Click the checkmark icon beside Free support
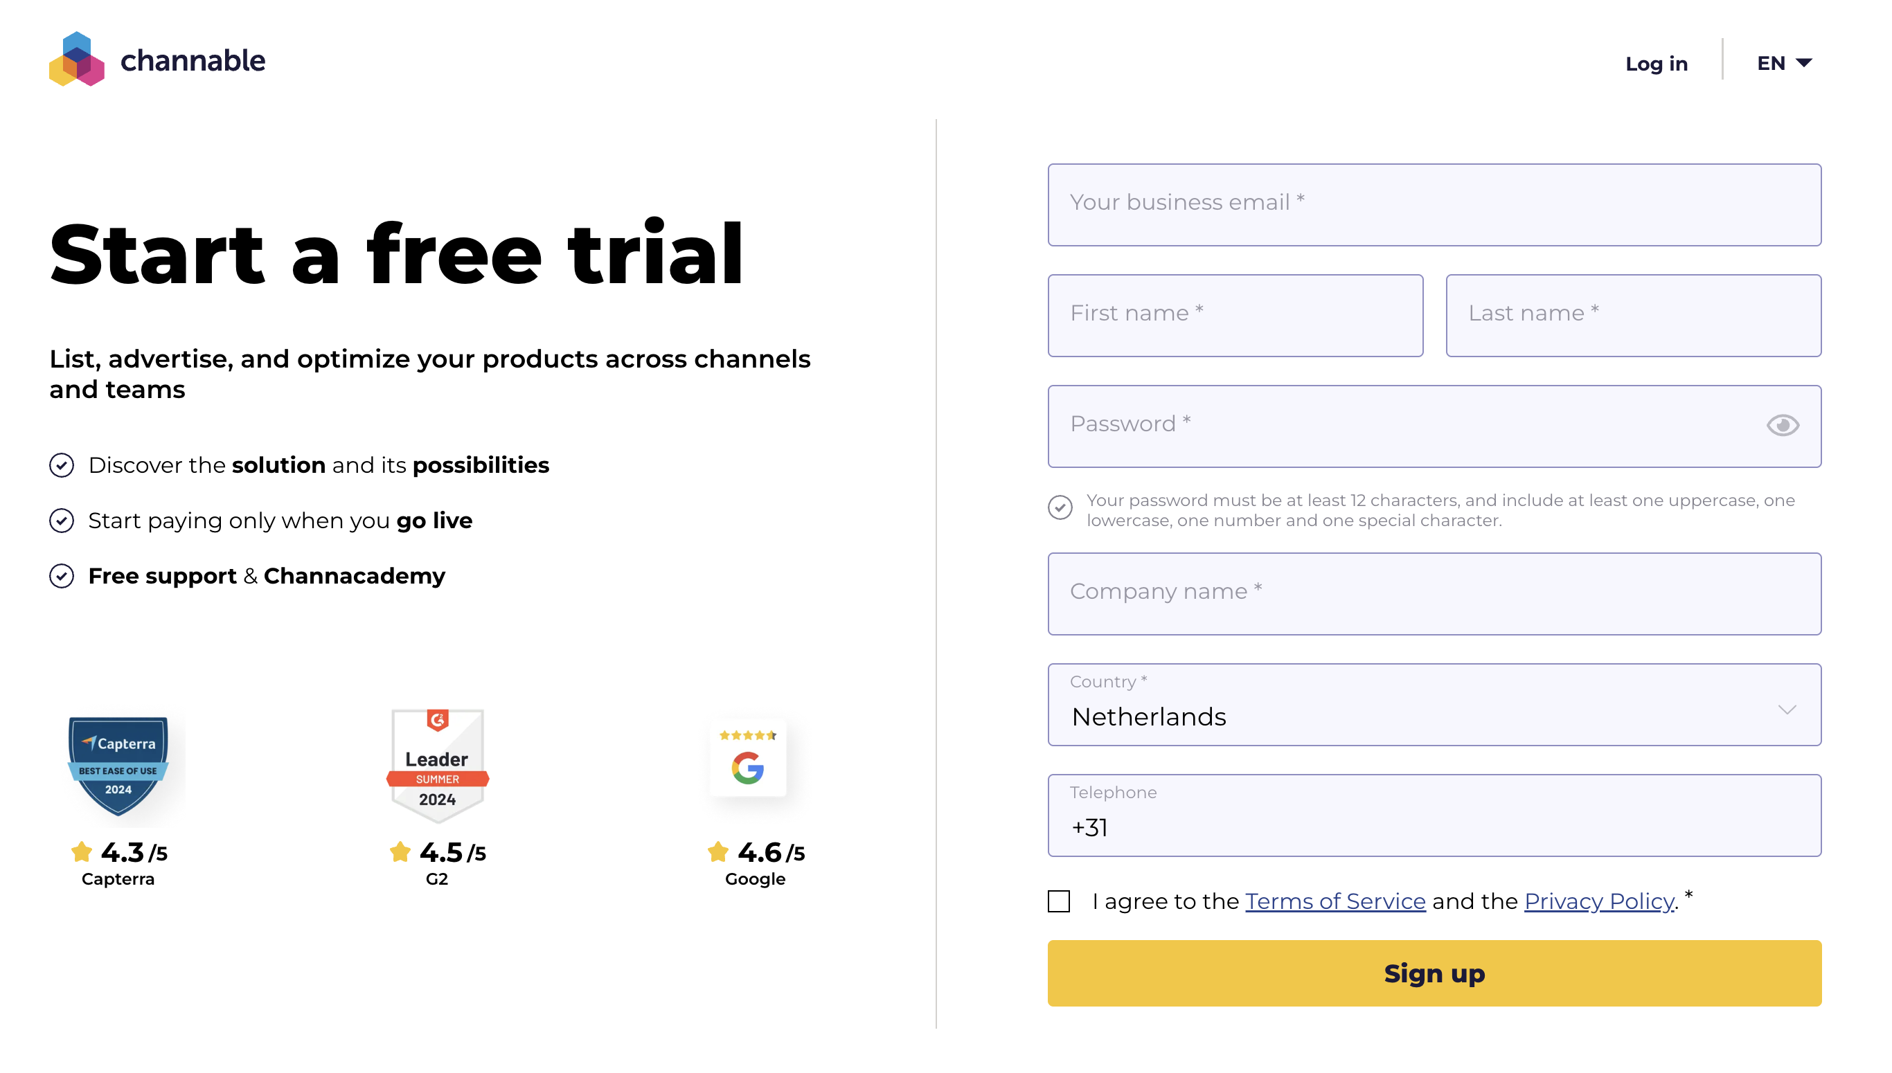This screenshot has width=1892, height=1073. pyautogui.click(x=62, y=576)
